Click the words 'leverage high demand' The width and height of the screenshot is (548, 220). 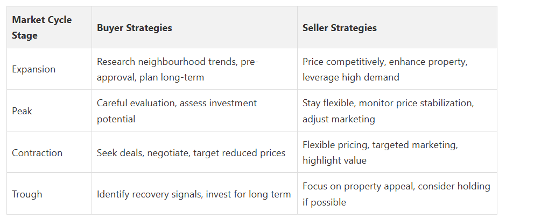[x=351, y=77]
